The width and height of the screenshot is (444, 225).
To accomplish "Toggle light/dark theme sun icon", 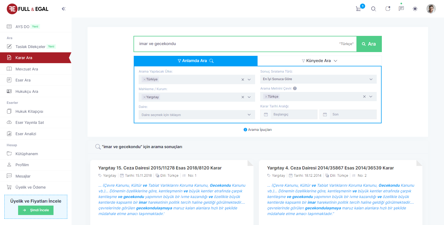I will 415,9.
